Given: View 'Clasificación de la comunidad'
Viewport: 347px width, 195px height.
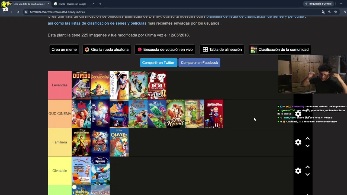Looking at the screenshot, I should (280, 50).
